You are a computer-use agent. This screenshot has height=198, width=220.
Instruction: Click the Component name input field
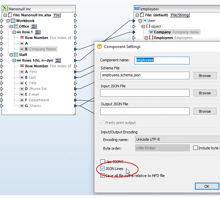162,60
